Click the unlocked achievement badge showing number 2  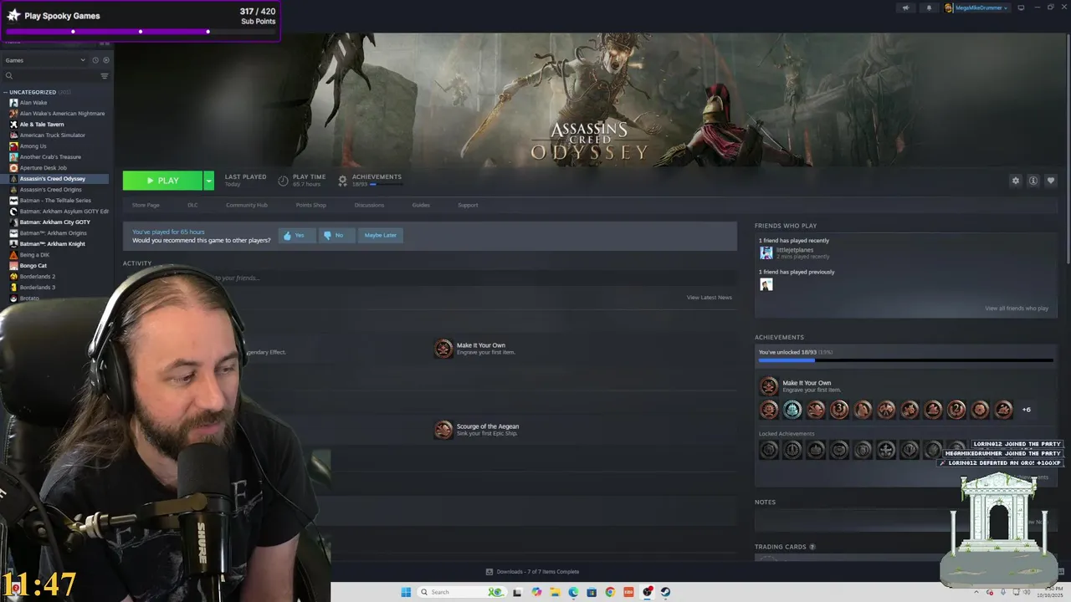point(956,410)
